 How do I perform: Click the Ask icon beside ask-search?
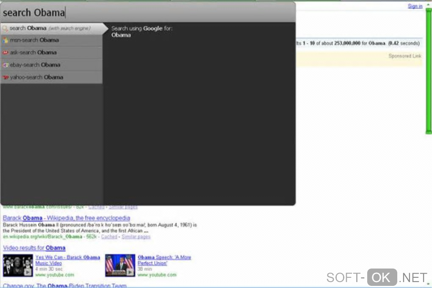pyautogui.click(x=5, y=53)
